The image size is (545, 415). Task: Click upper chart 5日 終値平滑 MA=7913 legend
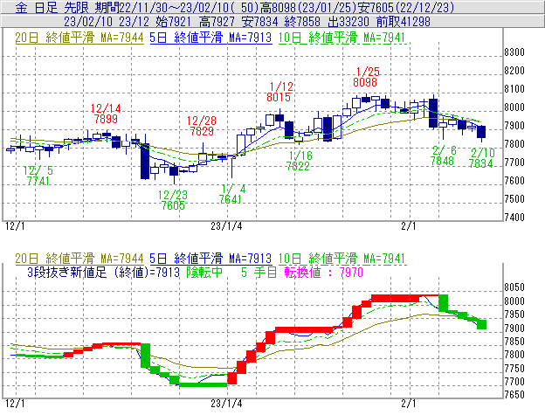click(210, 38)
